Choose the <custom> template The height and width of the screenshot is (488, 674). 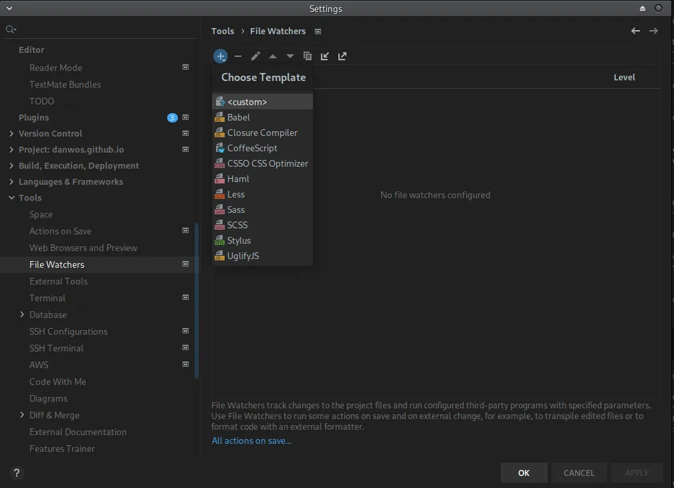tap(263, 102)
